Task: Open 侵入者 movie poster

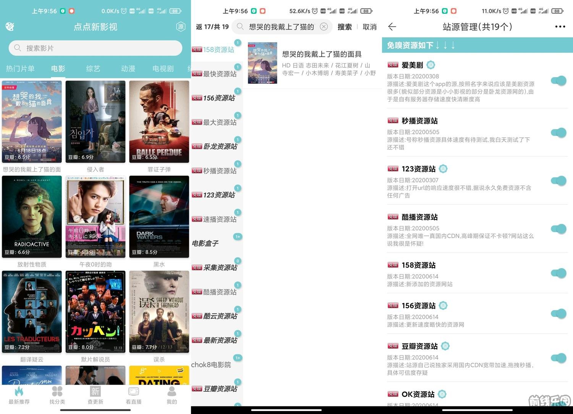Action: [95, 122]
